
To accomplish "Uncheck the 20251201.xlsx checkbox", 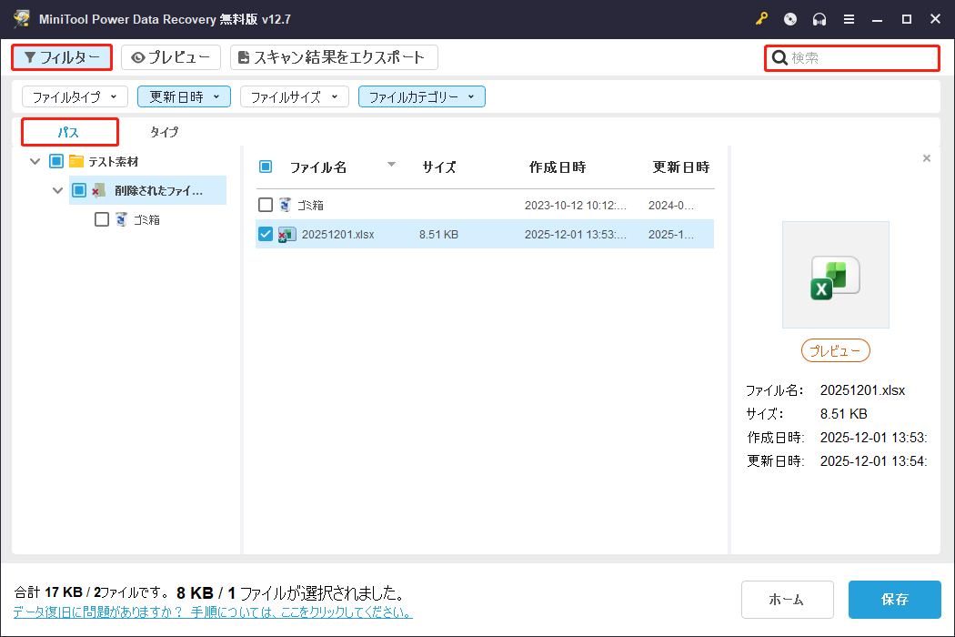I will pos(265,234).
